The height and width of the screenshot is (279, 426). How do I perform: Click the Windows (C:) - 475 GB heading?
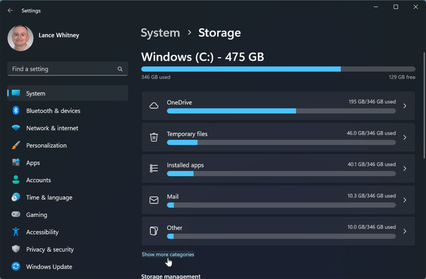pos(203,57)
